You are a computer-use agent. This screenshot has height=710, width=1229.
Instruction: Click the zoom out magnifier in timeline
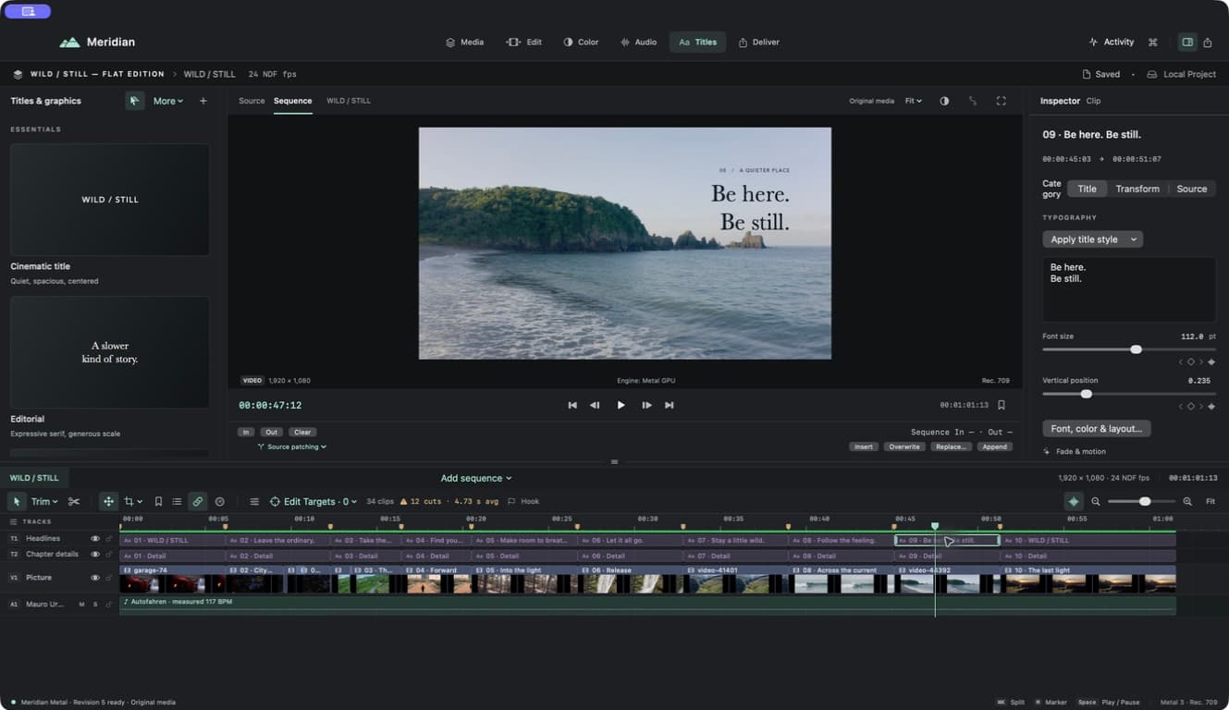point(1096,501)
